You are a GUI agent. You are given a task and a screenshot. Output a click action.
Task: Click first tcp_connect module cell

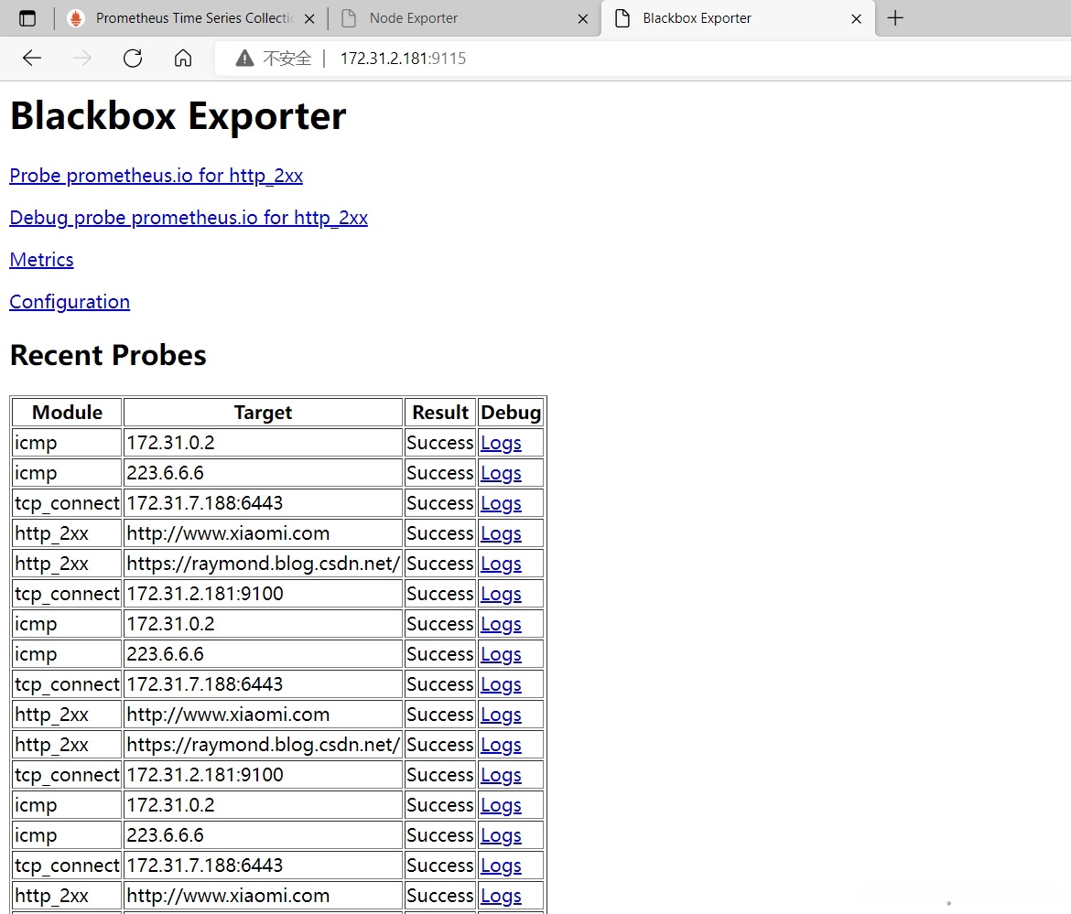pyautogui.click(x=67, y=503)
